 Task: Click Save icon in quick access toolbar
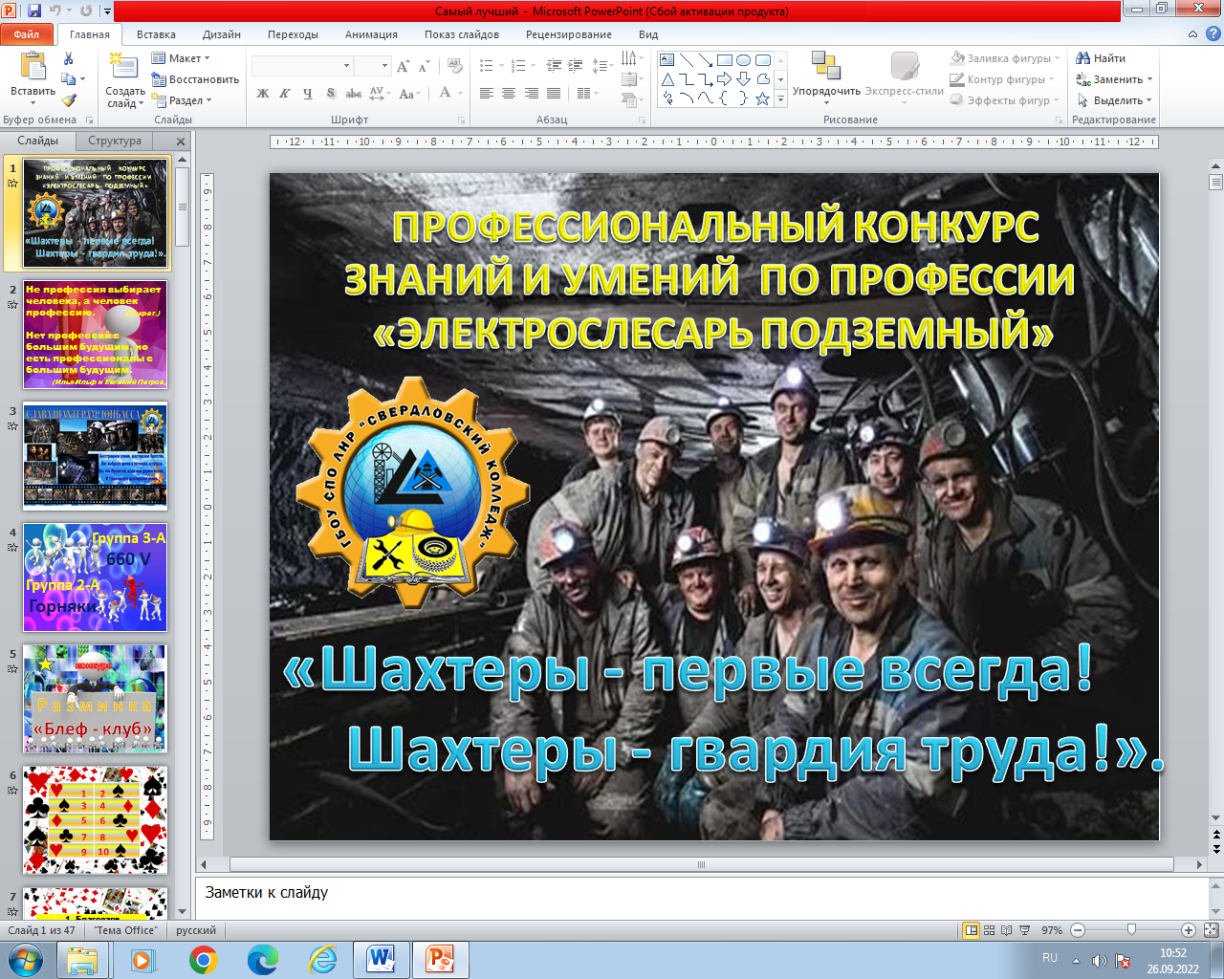[34, 11]
